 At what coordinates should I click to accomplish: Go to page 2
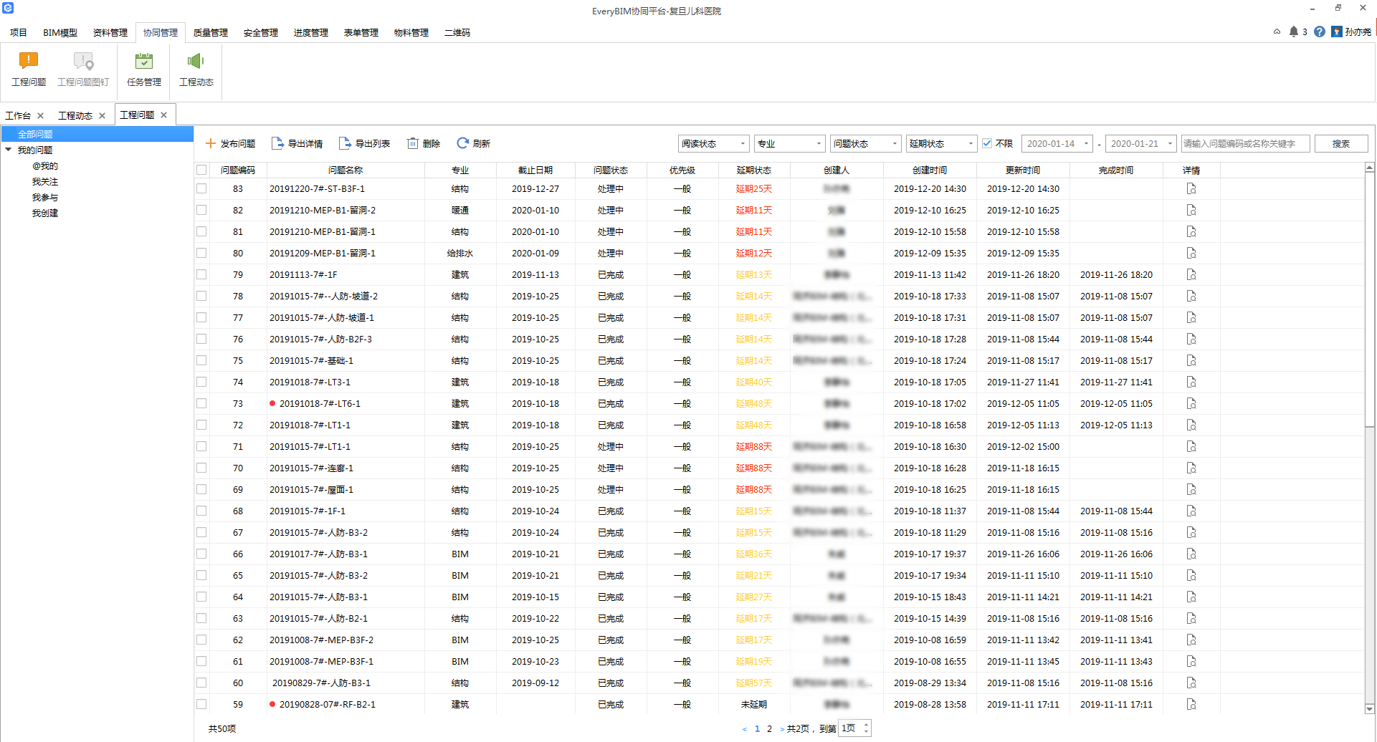(769, 728)
